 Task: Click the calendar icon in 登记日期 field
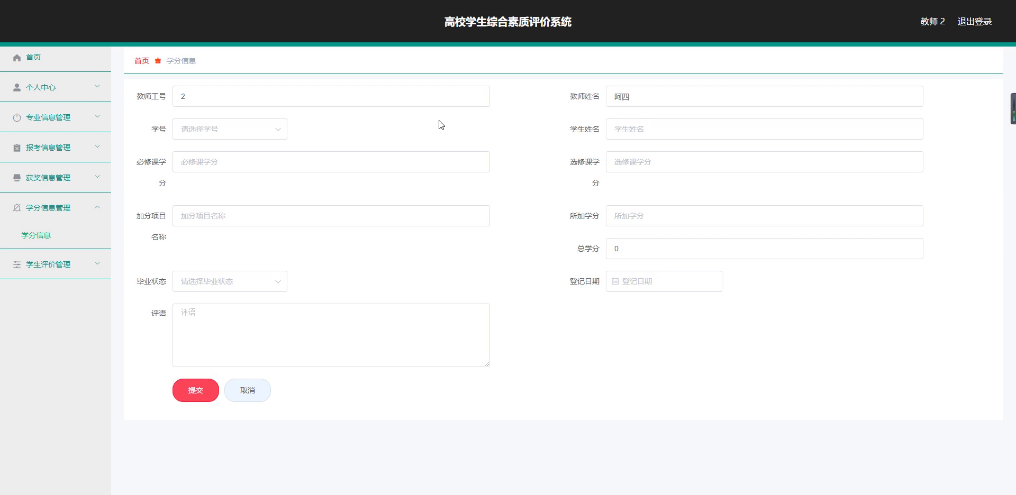point(615,281)
